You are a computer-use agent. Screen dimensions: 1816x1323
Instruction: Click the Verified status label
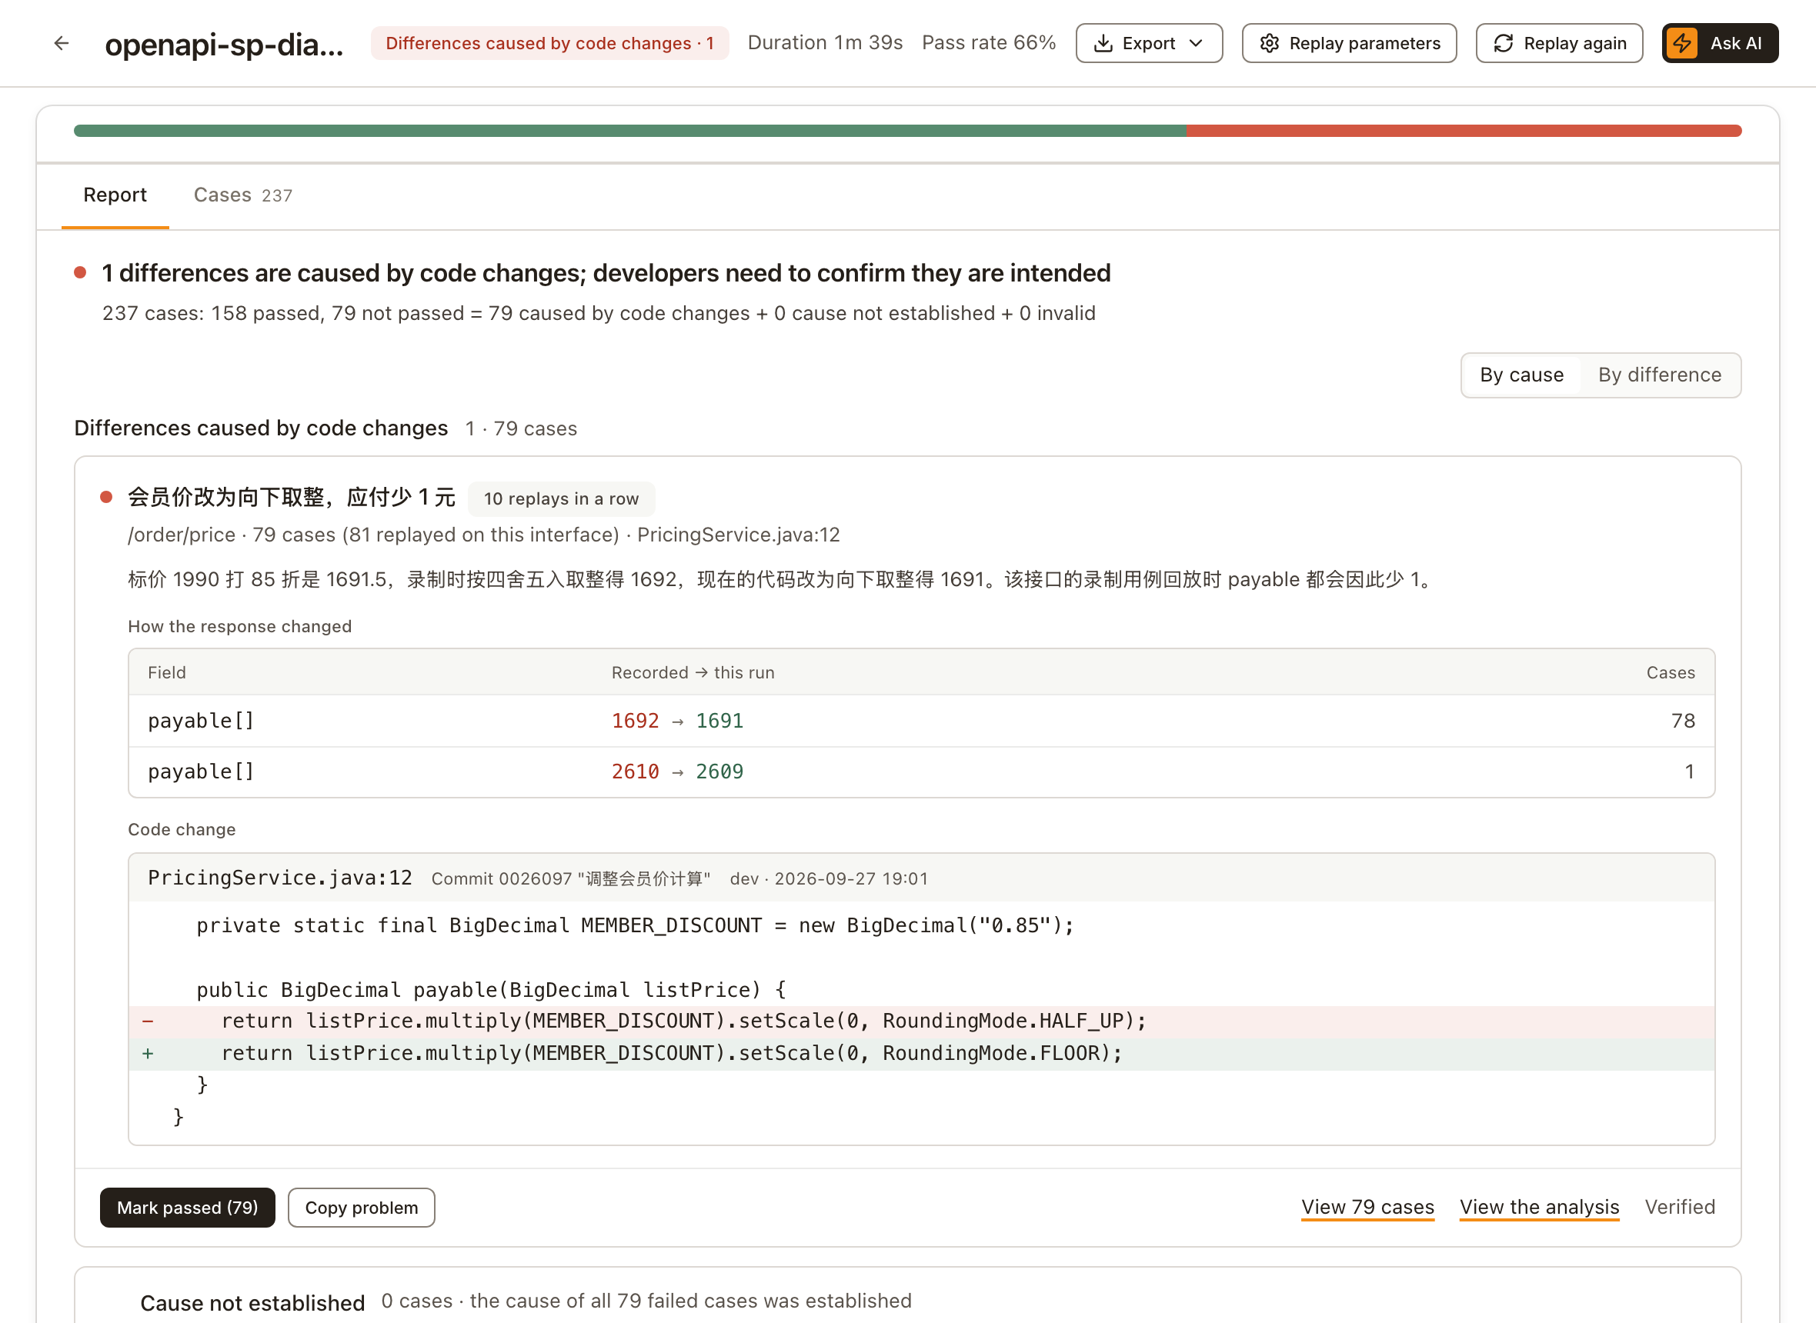pos(1680,1208)
